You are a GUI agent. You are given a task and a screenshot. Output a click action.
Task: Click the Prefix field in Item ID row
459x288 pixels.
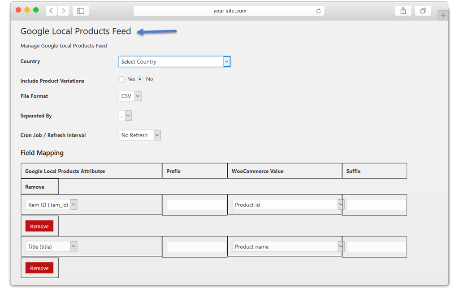tap(197, 205)
